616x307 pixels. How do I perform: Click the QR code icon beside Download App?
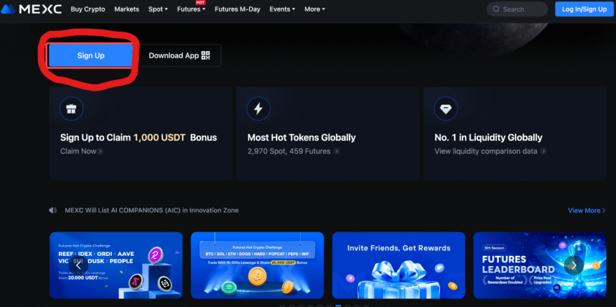206,55
